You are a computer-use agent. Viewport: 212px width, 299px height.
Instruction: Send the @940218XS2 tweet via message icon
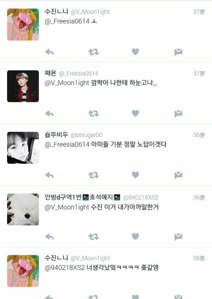click(x=178, y=237)
